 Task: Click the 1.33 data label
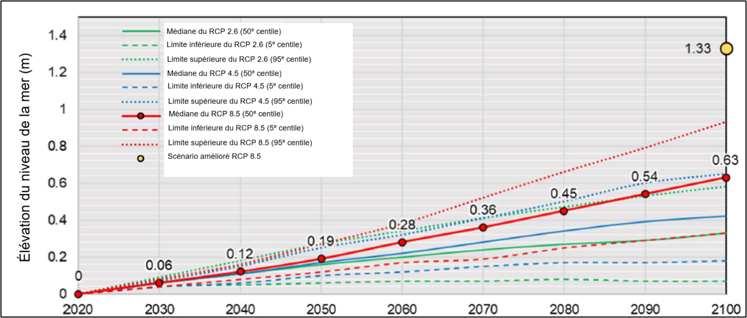click(698, 49)
